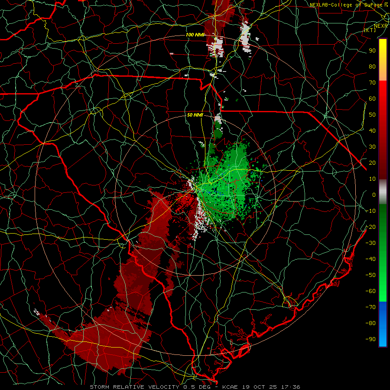Select the 10 value on the velocity scale
Image resolution: width=390 pixels, height=390 pixels.
pyautogui.click(x=372, y=179)
